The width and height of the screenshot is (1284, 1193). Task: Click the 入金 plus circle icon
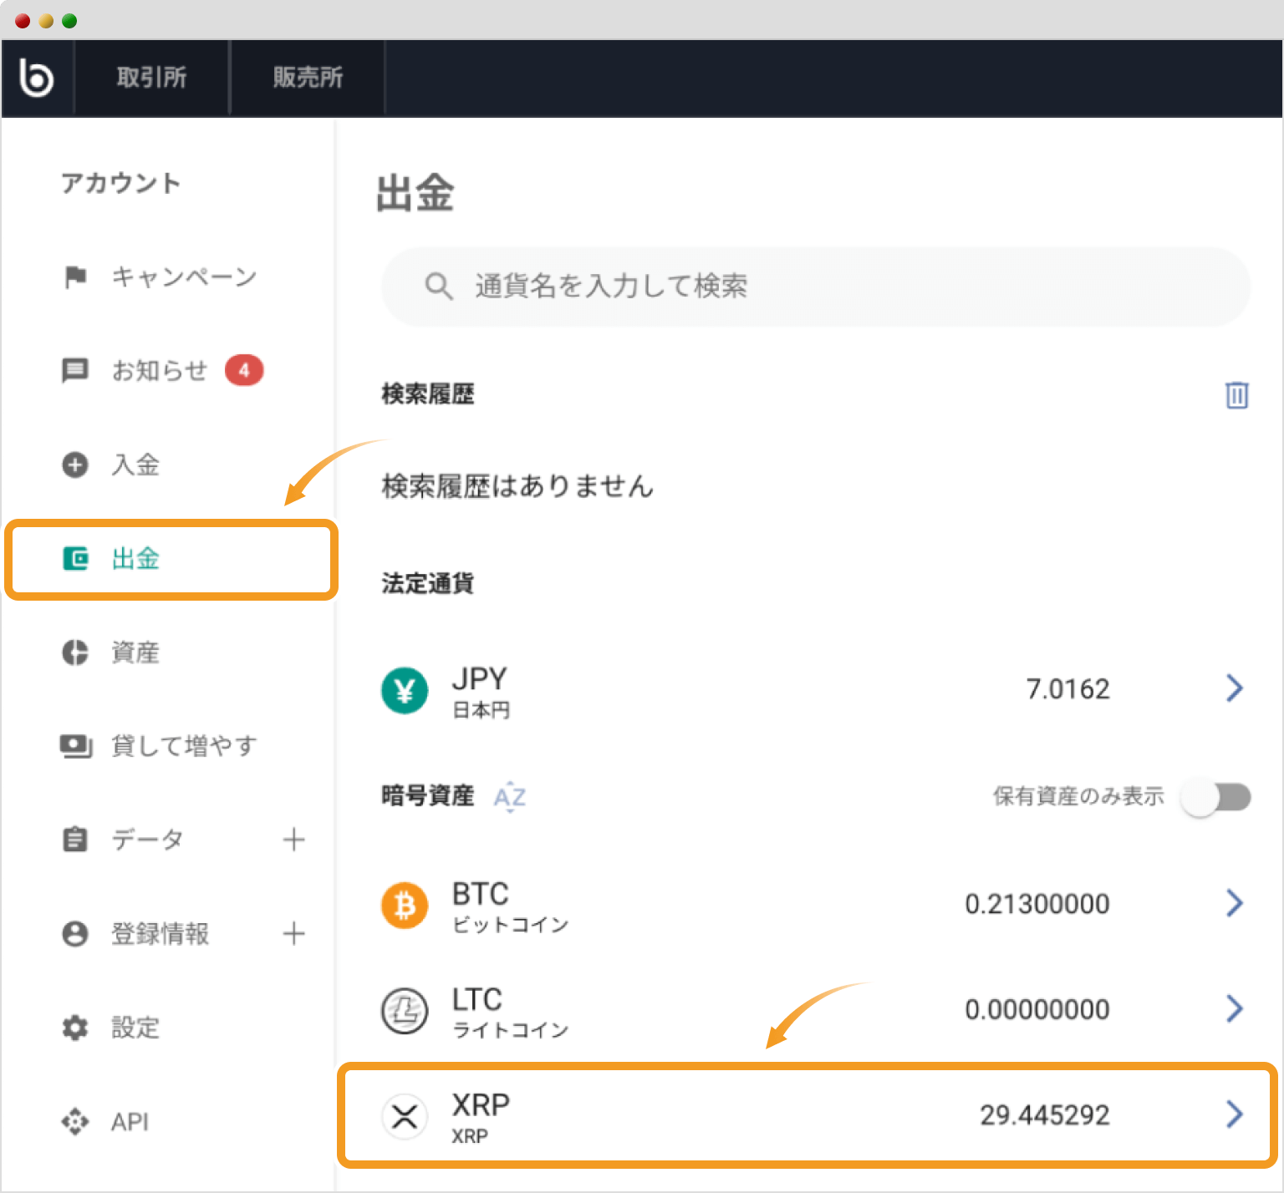[75, 465]
